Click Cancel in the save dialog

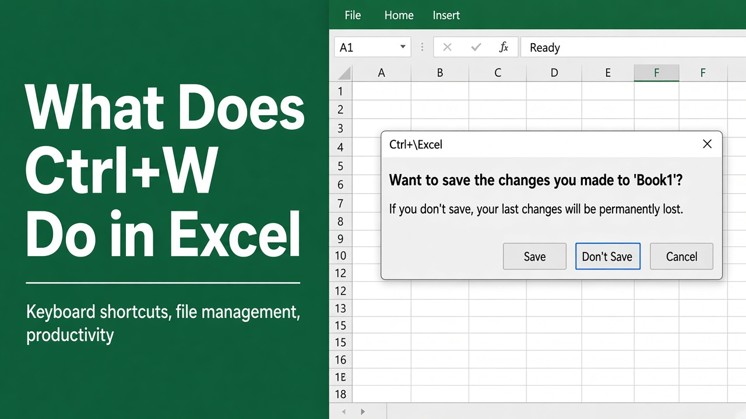[681, 256]
